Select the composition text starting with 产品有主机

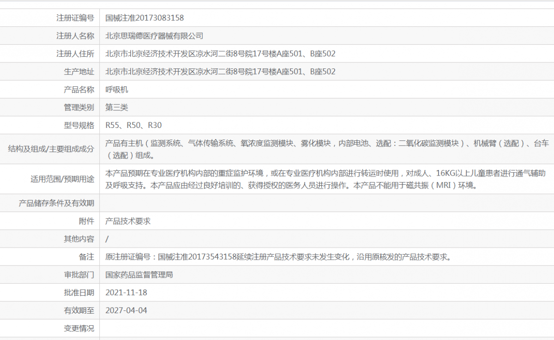[327, 149]
